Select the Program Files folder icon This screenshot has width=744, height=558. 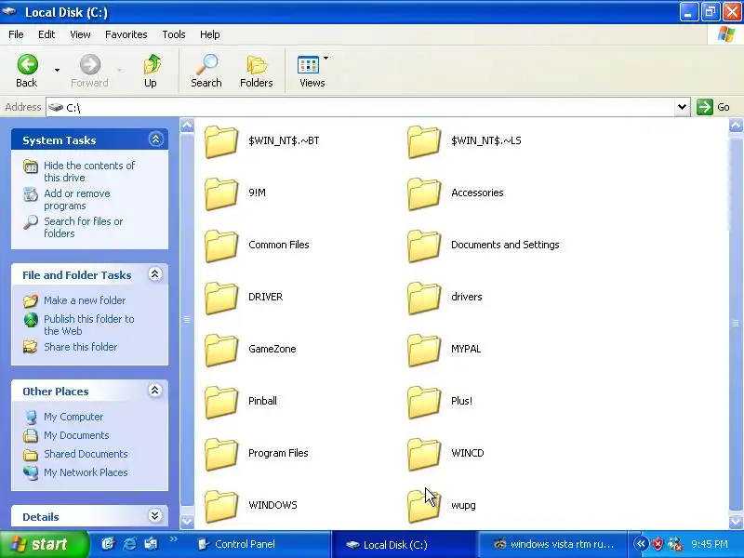[x=221, y=455]
